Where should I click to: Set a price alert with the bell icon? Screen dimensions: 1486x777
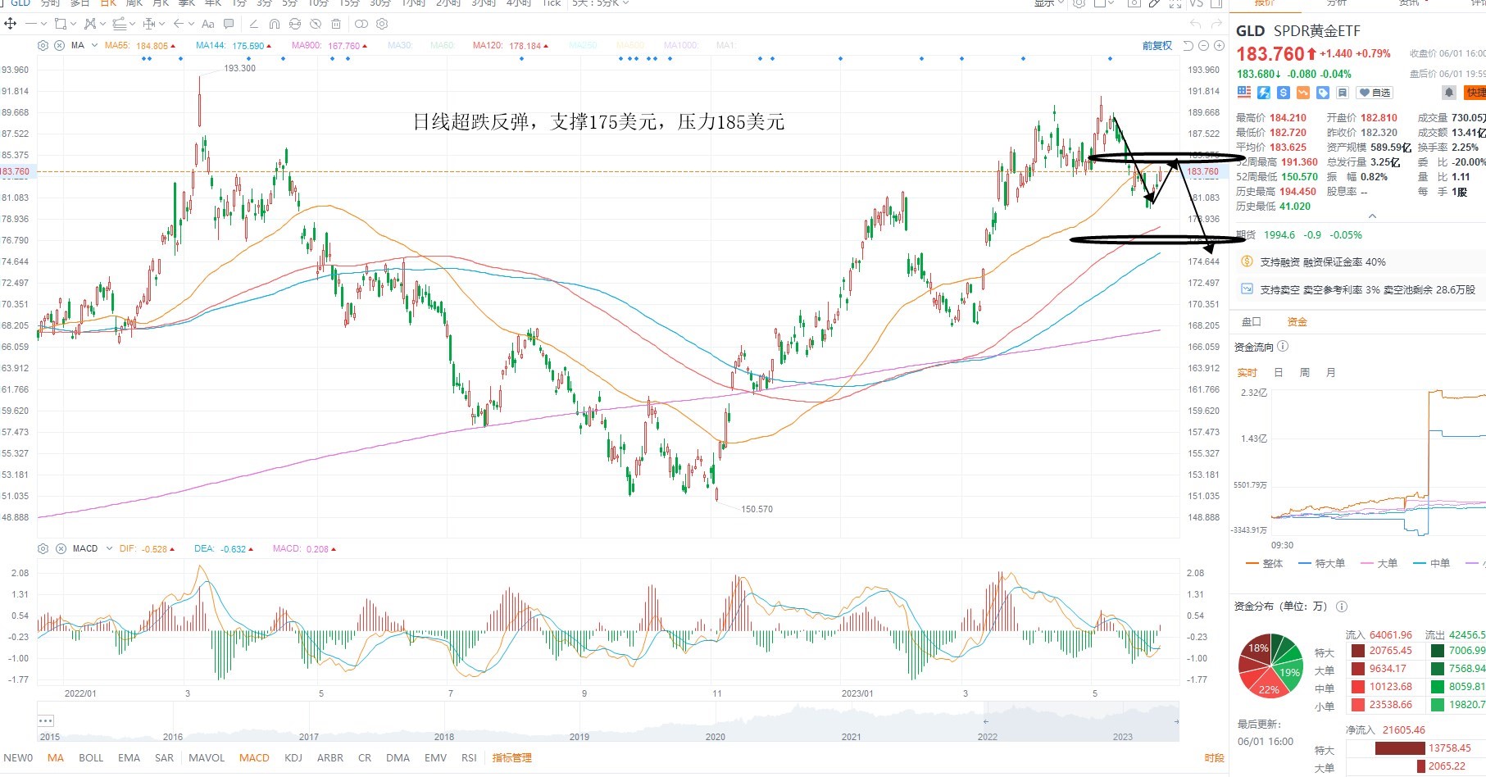point(1449,93)
